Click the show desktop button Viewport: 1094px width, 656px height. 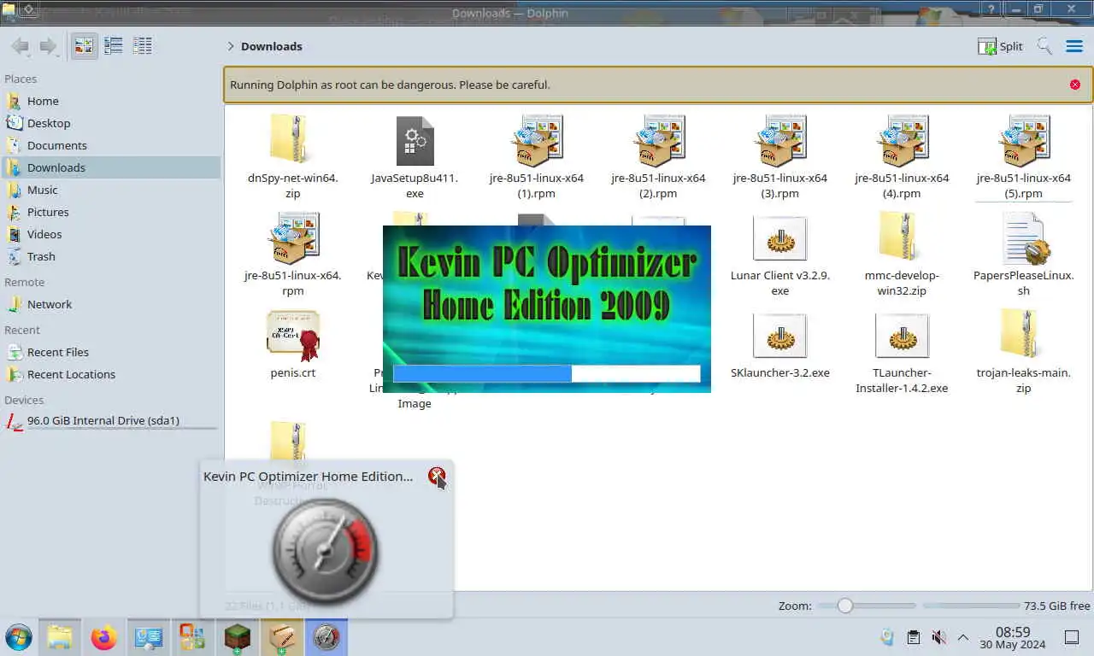1072,637
